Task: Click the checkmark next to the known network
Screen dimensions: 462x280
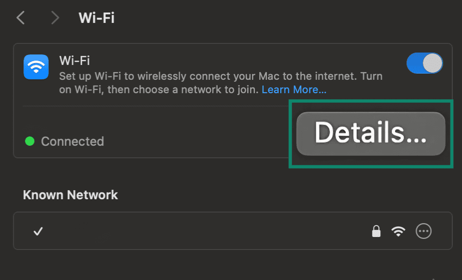Action: 38,231
